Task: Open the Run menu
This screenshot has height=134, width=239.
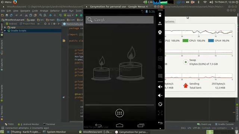Action: pos(71,11)
